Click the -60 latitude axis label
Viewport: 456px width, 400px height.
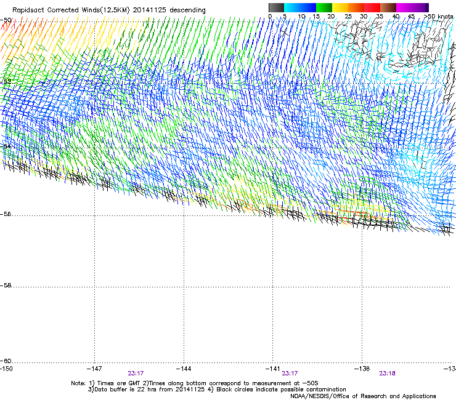coord(6,361)
